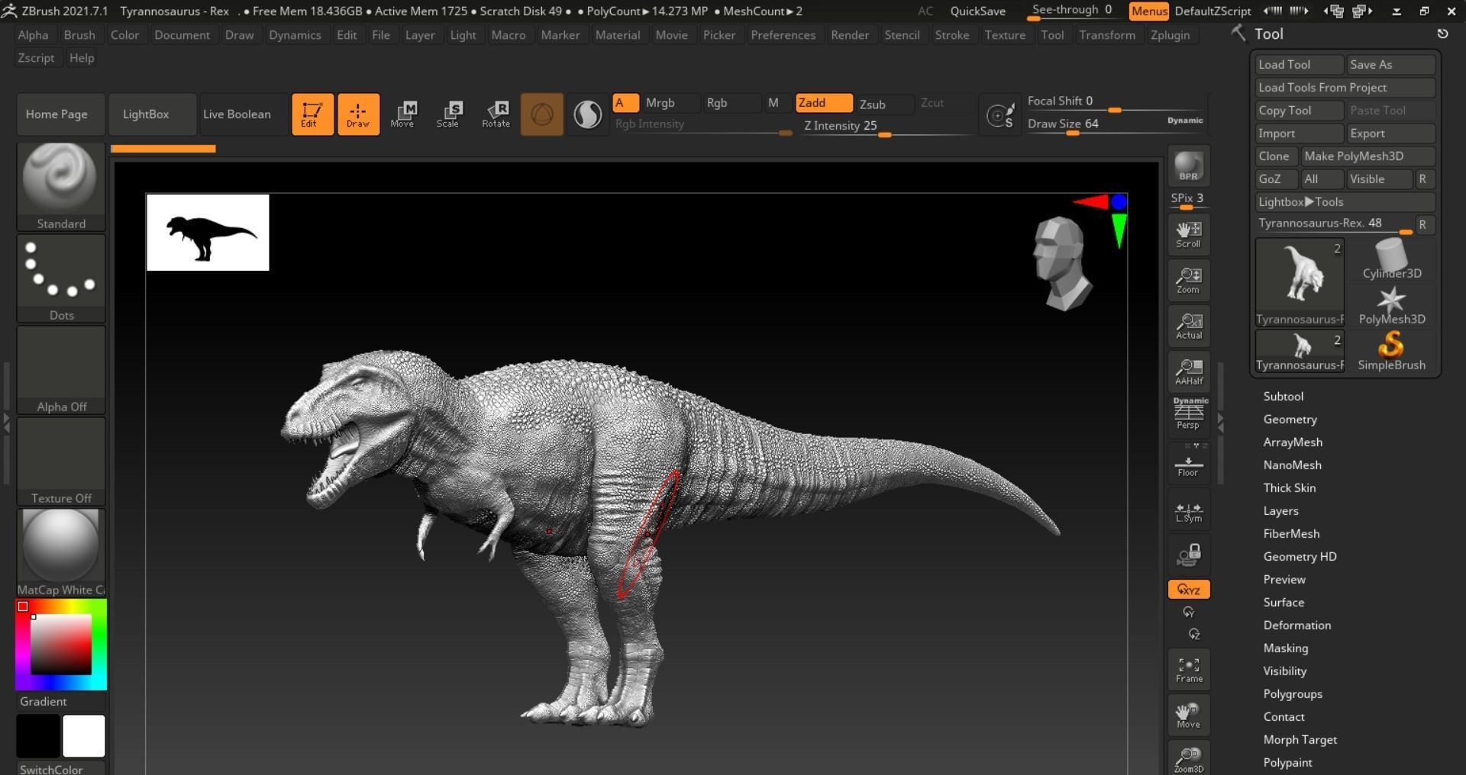The height and width of the screenshot is (775, 1466).
Task: Click the AAHalf icon
Action: (1189, 371)
